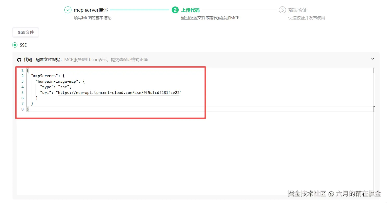The width and height of the screenshot is (387, 203).
Task: Go to the mcp server描述 step
Action: coord(91,10)
